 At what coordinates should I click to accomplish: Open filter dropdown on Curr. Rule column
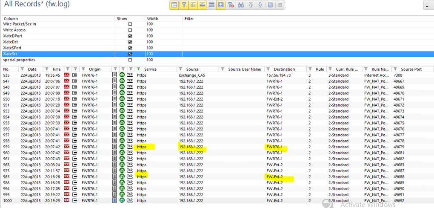tap(330, 69)
